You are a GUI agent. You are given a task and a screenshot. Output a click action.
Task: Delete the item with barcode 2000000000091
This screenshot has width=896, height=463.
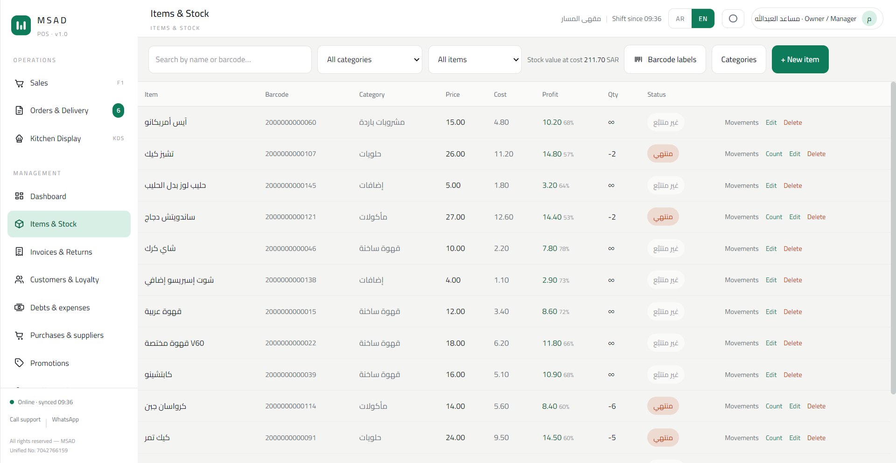[x=816, y=438]
